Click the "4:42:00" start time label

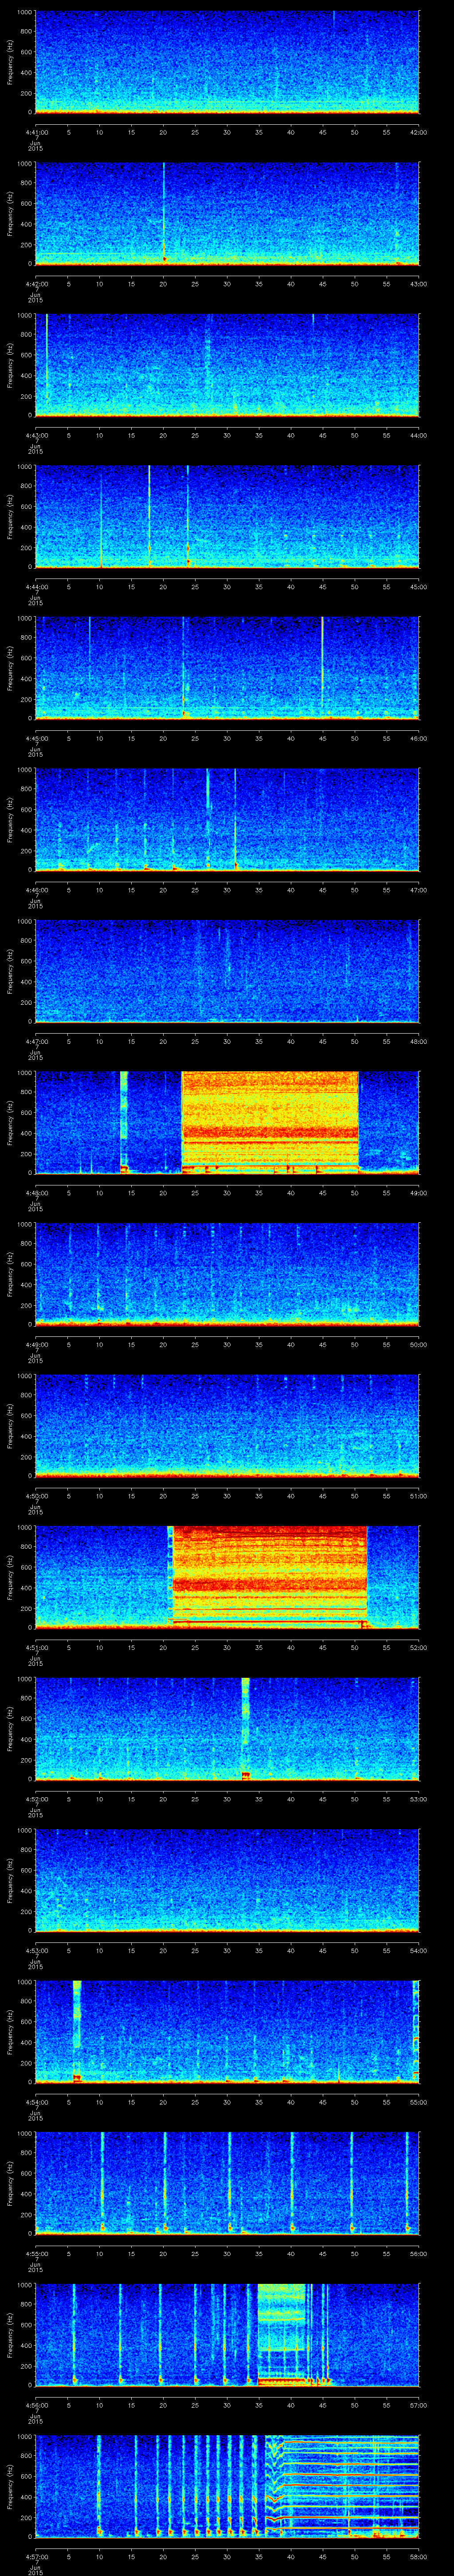(x=36, y=284)
